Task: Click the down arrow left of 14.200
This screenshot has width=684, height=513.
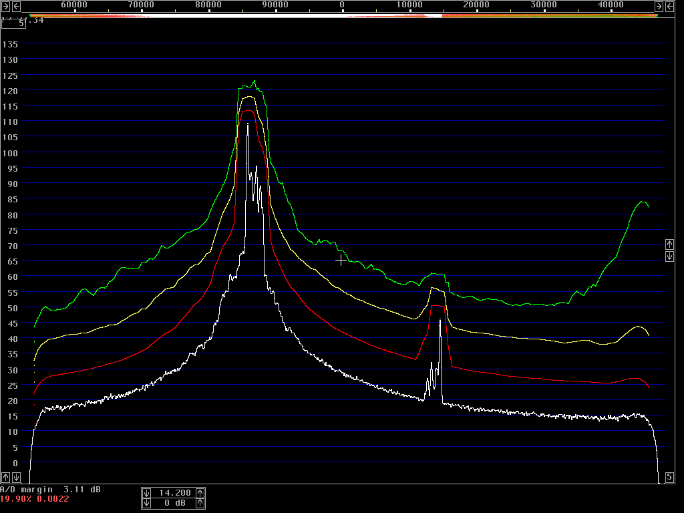Action: (x=146, y=493)
